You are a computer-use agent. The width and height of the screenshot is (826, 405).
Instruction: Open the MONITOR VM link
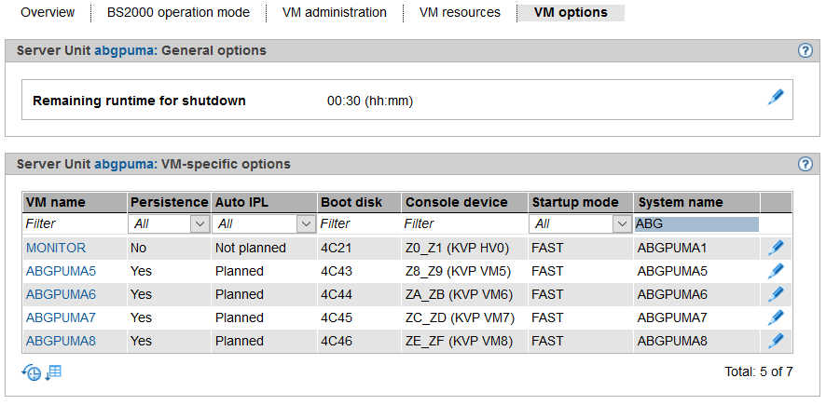[x=56, y=248]
